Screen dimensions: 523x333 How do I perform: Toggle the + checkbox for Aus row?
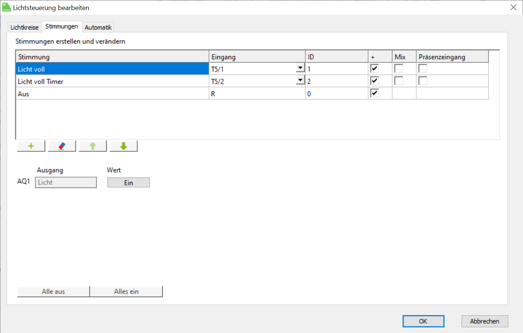pos(374,93)
